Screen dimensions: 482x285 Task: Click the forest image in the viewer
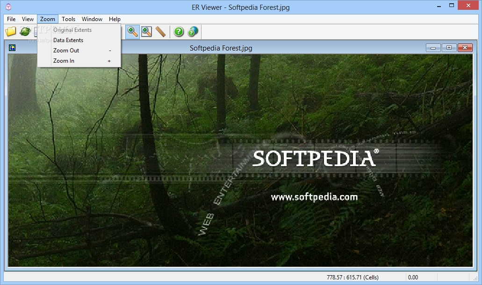coord(240,160)
